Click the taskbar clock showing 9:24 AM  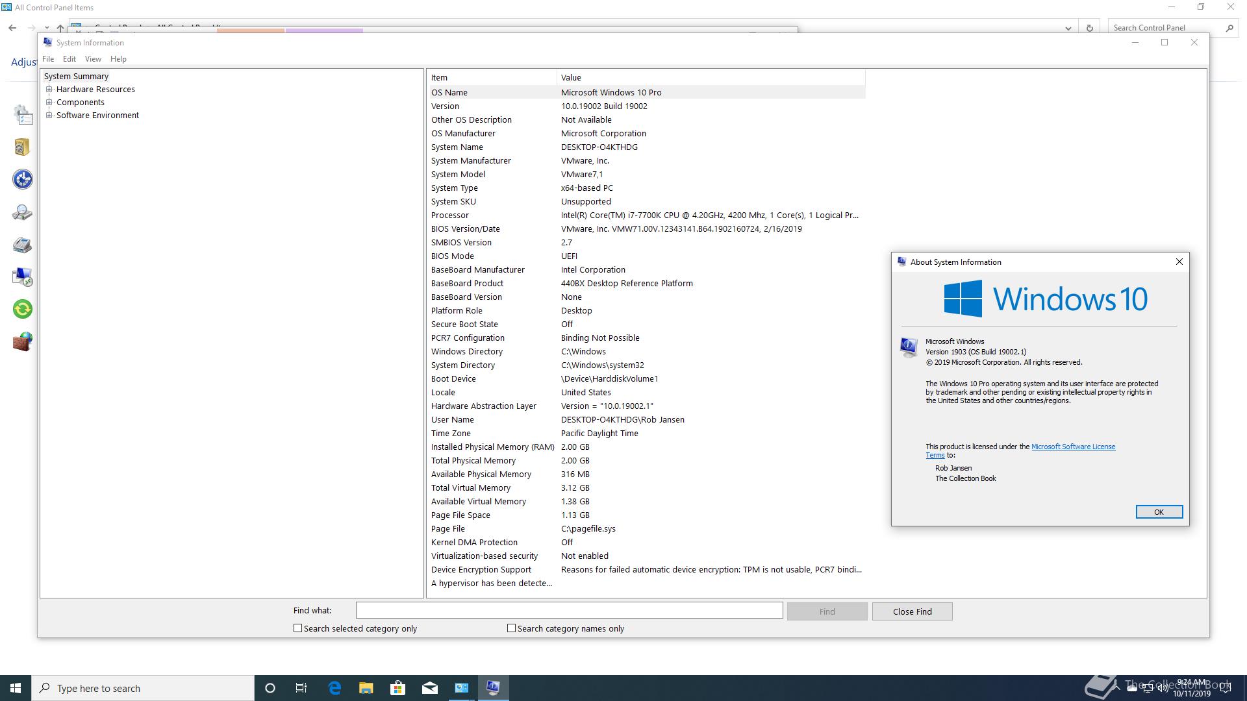(x=1191, y=688)
